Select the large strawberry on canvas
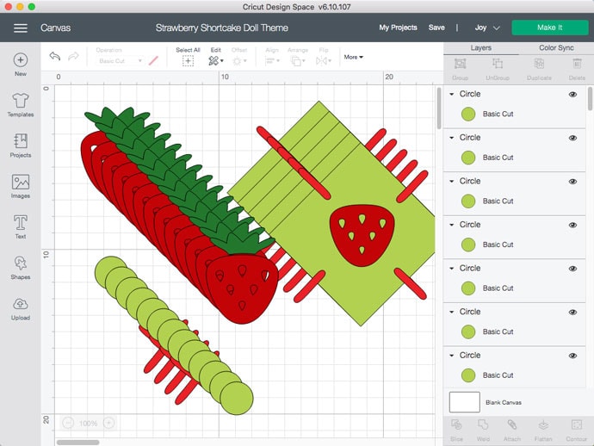The width and height of the screenshot is (594, 446). click(243, 288)
